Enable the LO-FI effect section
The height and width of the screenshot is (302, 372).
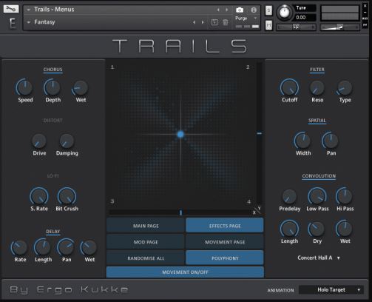point(53,176)
